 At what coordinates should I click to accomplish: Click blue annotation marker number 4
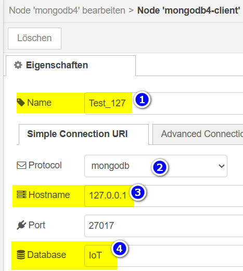(120, 249)
